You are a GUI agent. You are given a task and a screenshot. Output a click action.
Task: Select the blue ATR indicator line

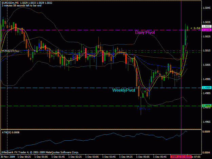coord(95,139)
